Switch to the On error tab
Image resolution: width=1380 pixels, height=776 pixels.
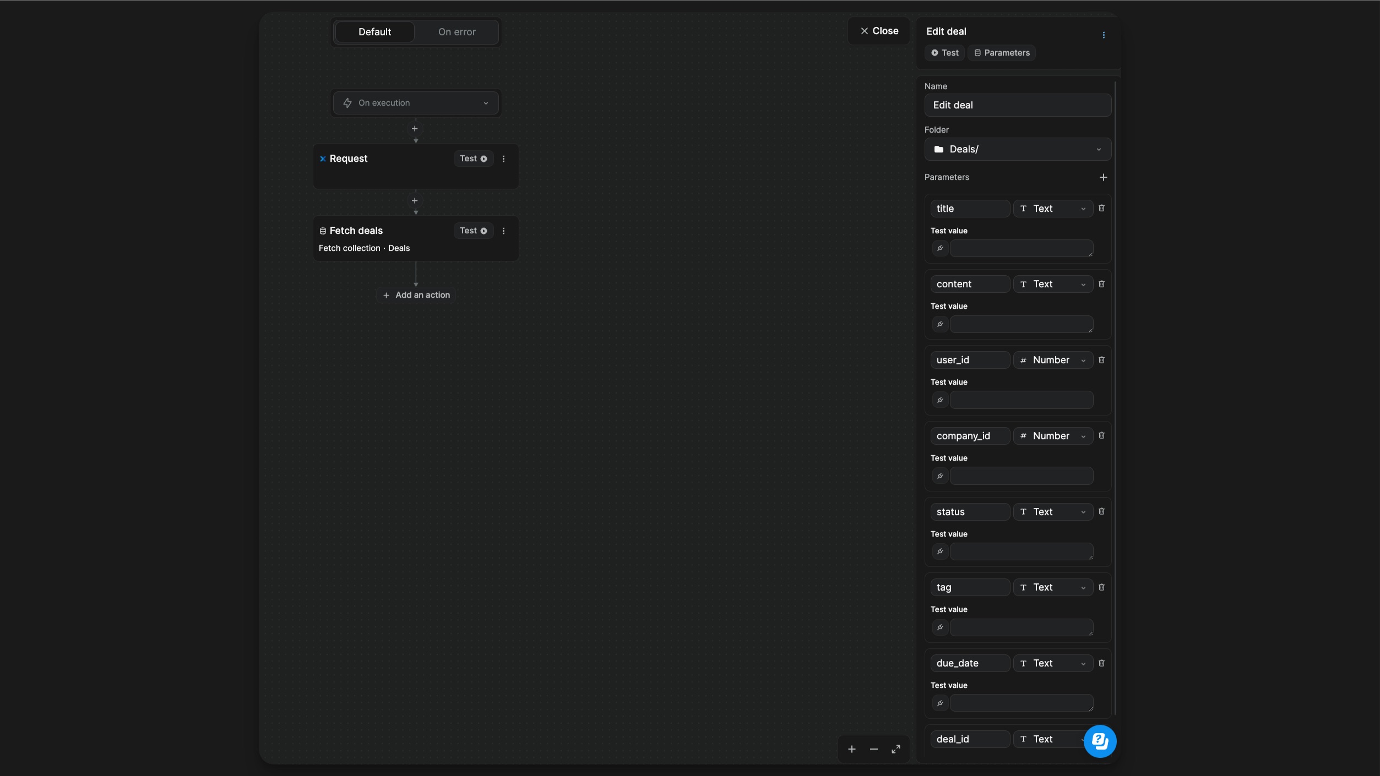[457, 32]
